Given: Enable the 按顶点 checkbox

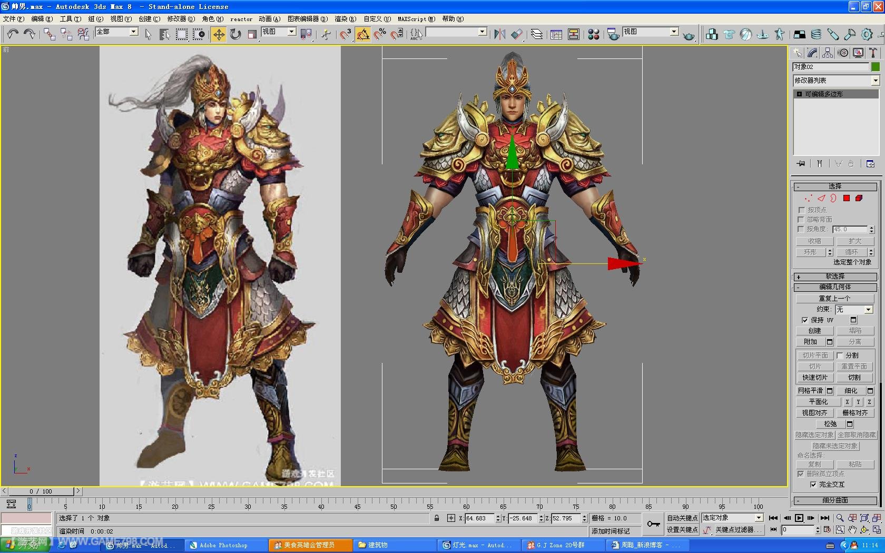Looking at the screenshot, I should pos(801,210).
